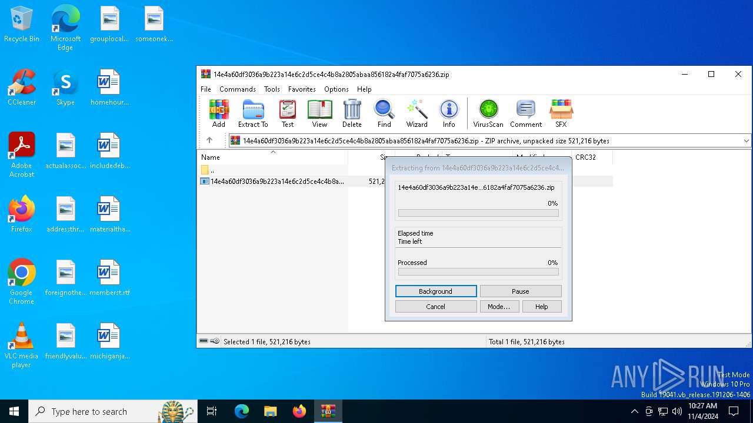Image resolution: width=753 pixels, height=423 pixels.
Task: Open Task View in taskbar
Action: coord(212,411)
